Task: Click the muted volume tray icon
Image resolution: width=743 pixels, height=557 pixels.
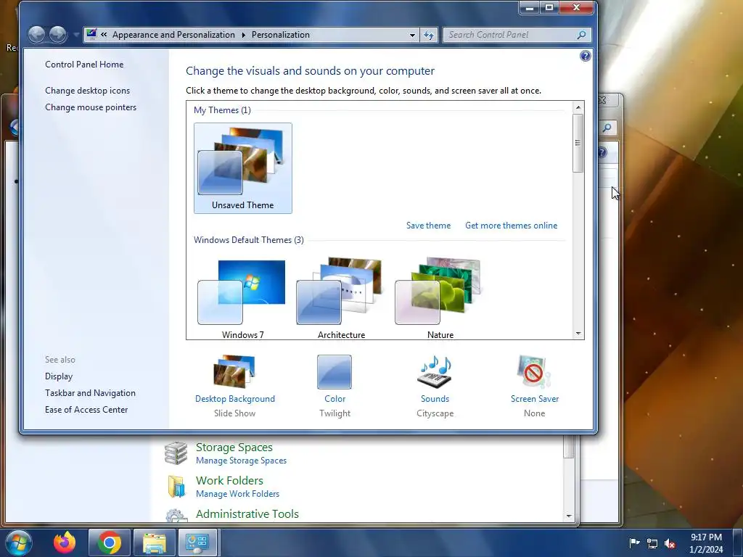Action: pos(670,543)
